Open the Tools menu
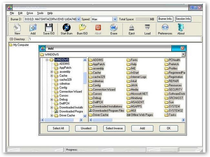Image resolution: width=210 pixels, height=157 pixels. click(x=40, y=13)
